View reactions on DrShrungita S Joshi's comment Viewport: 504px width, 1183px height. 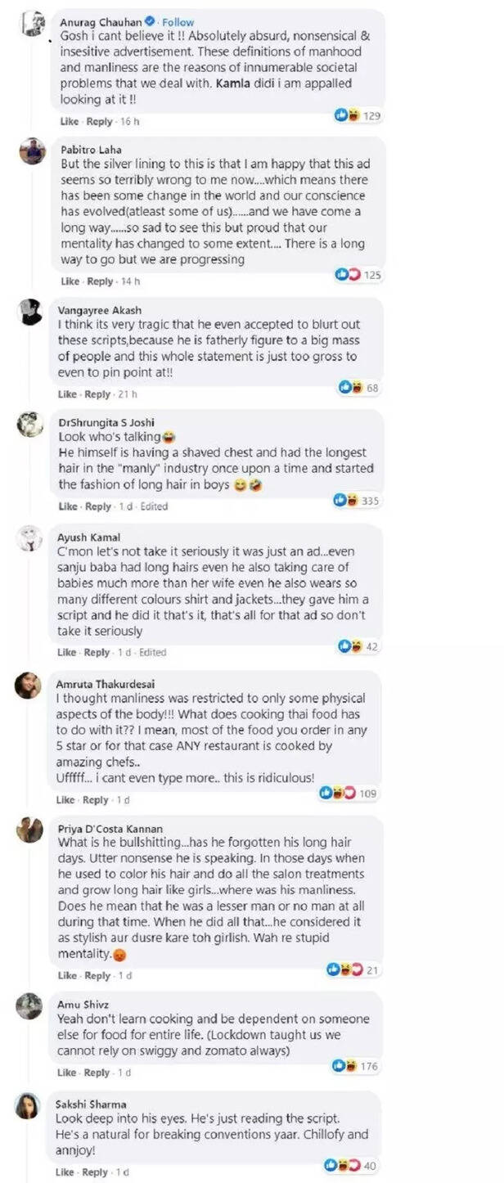346,499
